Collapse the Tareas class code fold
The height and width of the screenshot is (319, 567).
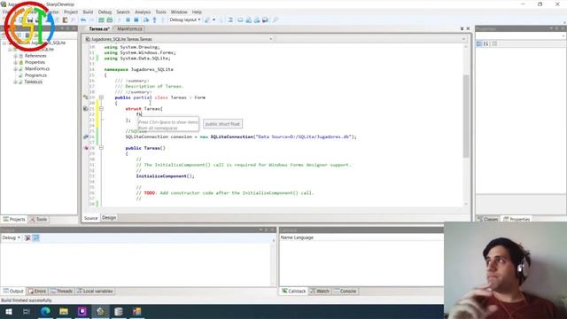click(101, 97)
